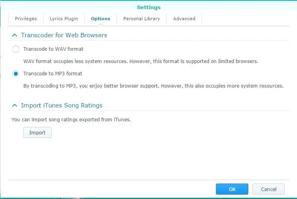
Task: Open the Advanced tab
Action: point(184,19)
